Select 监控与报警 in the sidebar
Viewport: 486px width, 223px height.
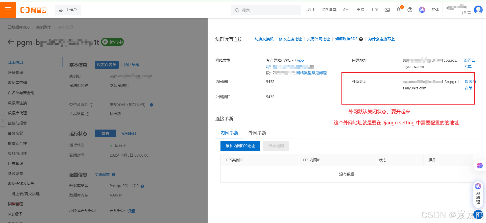click(x=17, y=123)
